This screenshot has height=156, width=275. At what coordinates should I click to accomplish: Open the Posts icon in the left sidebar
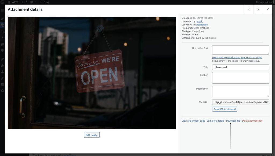click(x=2, y=19)
